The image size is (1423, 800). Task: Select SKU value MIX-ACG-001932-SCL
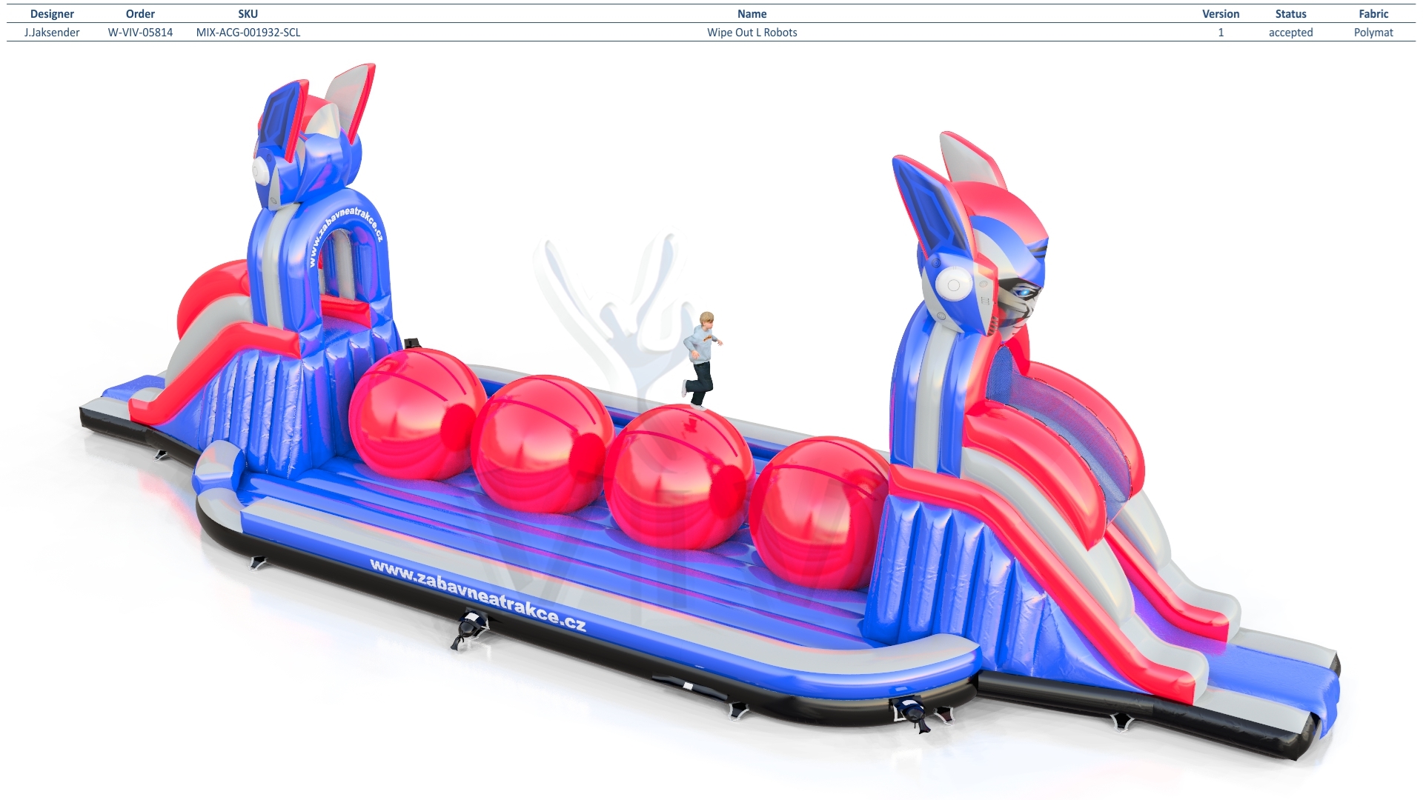tap(248, 33)
